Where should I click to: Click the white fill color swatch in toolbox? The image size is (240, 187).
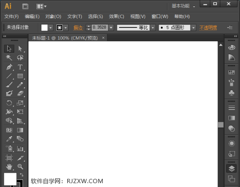pos(10,179)
